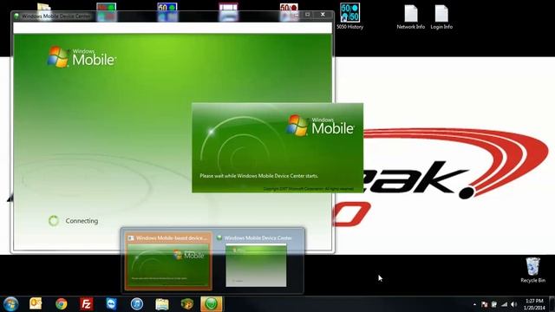Select the Windows Mobile-based device thumbnail preview
Image resolution: width=555 pixels, height=312 pixels.
click(168, 261)
